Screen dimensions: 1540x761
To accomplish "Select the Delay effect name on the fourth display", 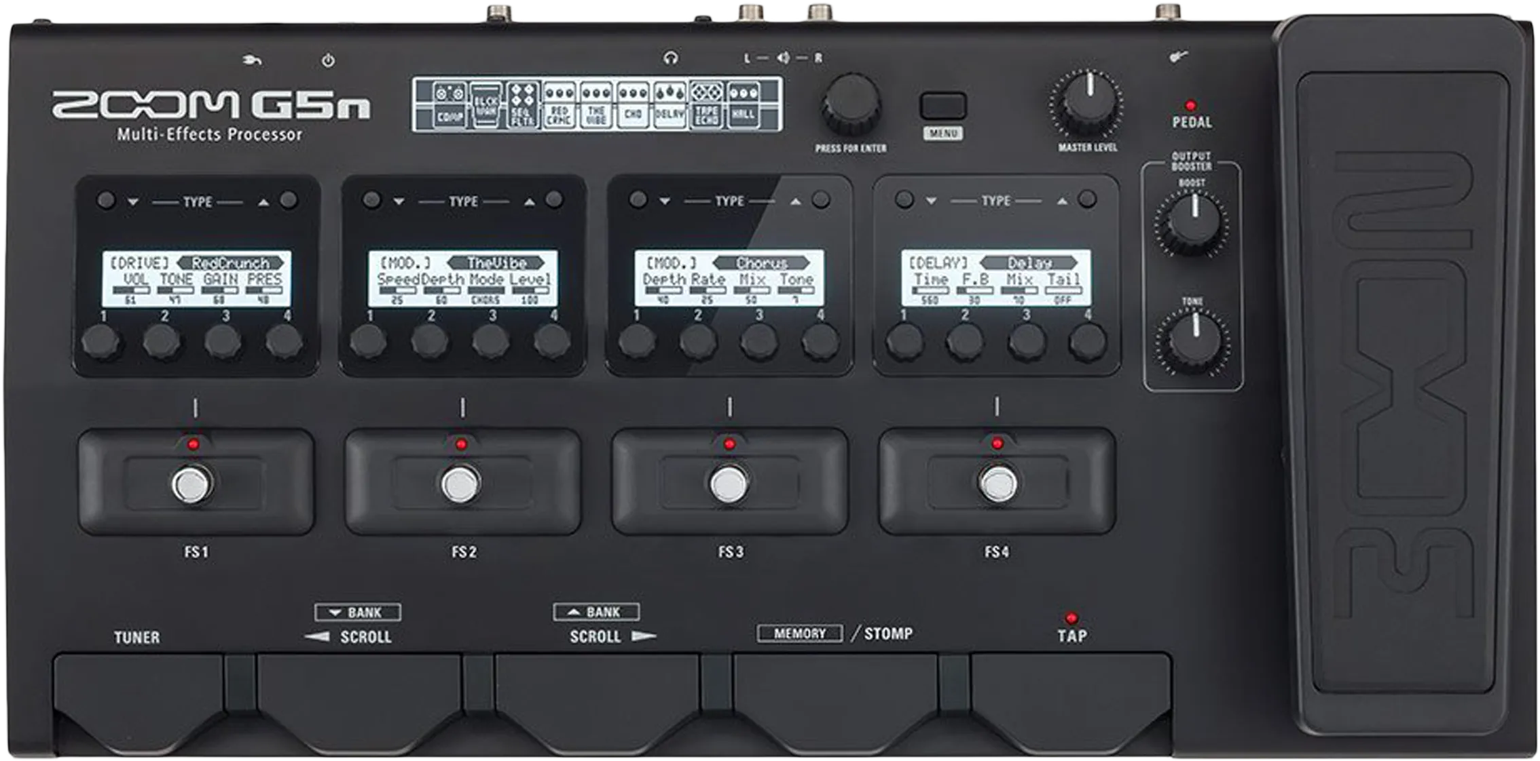I will coord(1029,262).
